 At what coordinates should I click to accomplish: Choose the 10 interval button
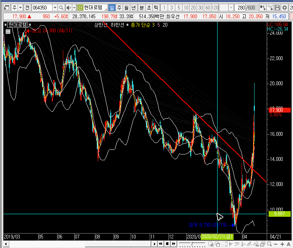[x=186, y=8]
